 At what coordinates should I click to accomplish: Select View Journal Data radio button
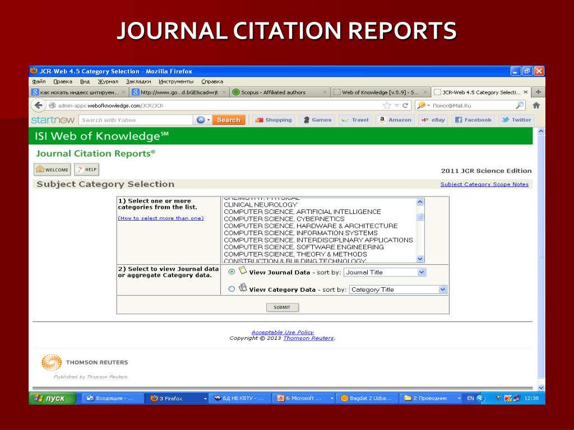click(x=232, y=272)
